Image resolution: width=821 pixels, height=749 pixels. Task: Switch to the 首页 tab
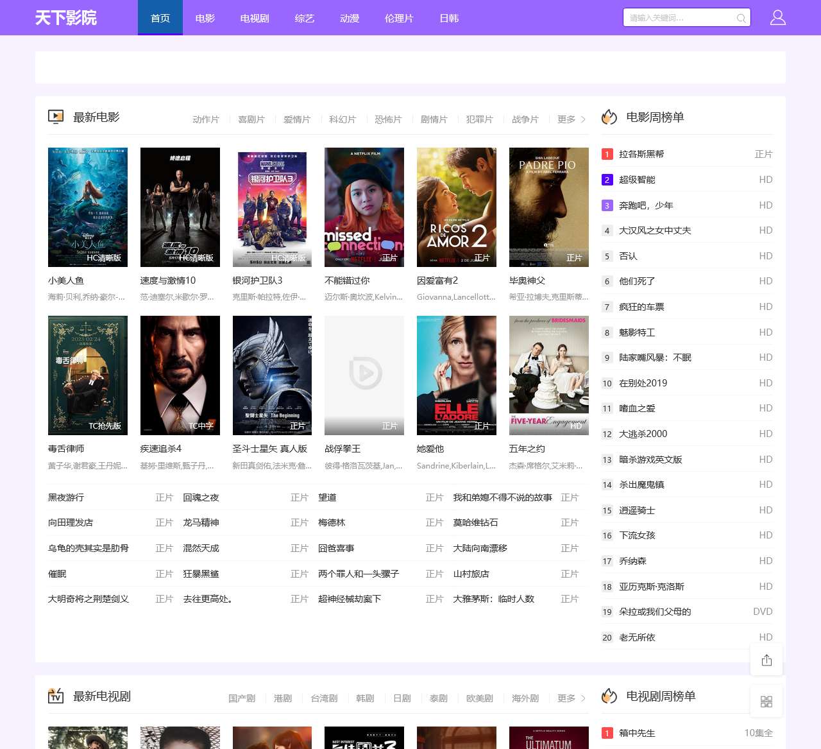(160, 18)
